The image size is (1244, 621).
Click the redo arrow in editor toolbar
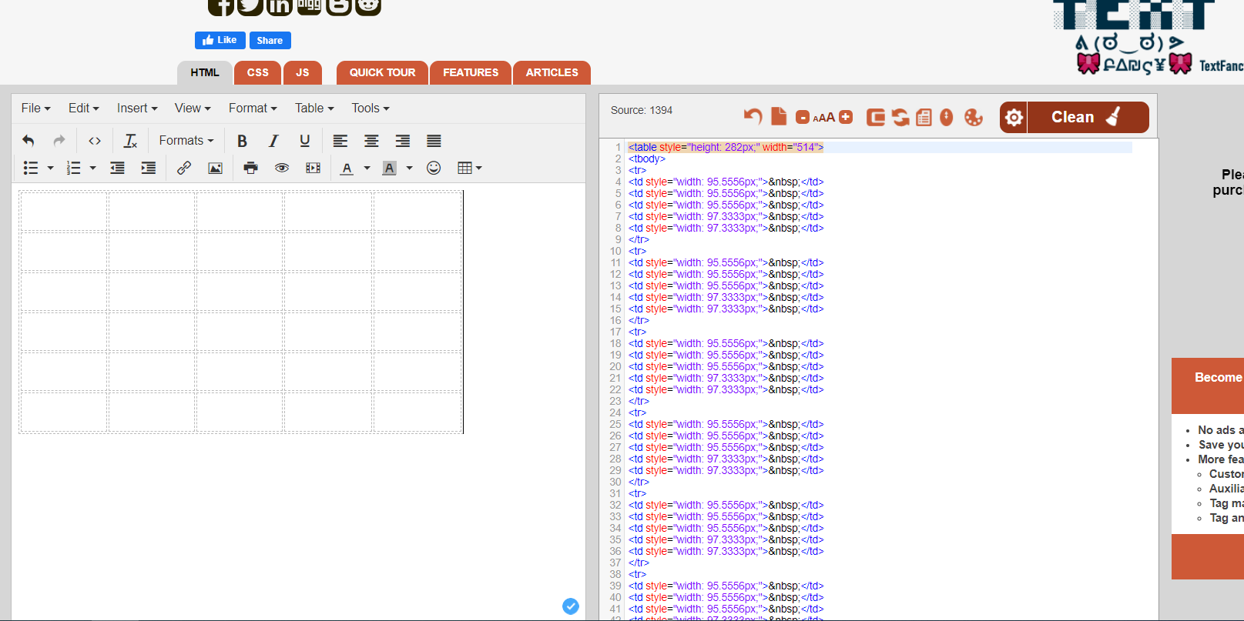(59, 141)
